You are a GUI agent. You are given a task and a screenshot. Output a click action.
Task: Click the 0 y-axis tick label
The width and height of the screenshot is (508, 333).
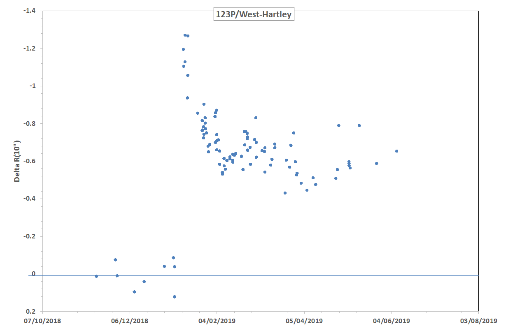coord(35,274)
